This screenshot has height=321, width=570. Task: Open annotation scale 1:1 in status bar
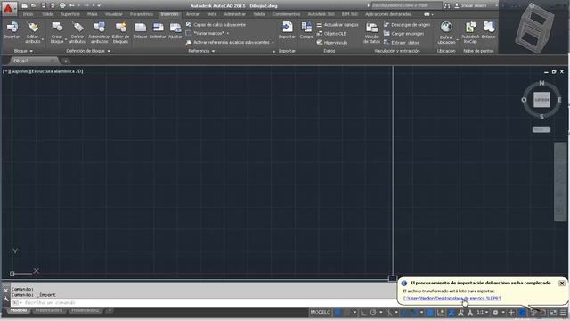click(482, 312)
